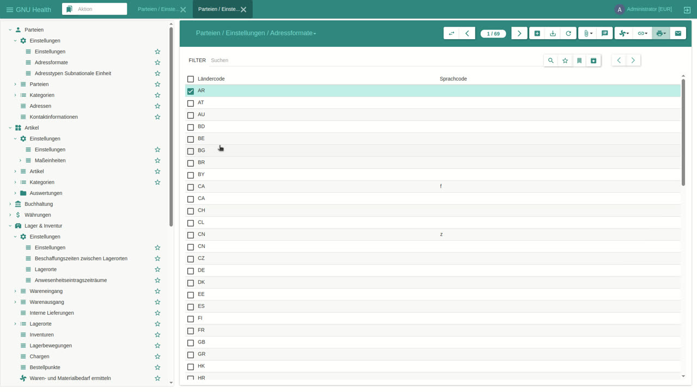Image resolution: width=697 pixels, height=392 pixels.
Task: Open saved bookmarks in filter bar
Action: pyautogui.click(x=579, y=60)
